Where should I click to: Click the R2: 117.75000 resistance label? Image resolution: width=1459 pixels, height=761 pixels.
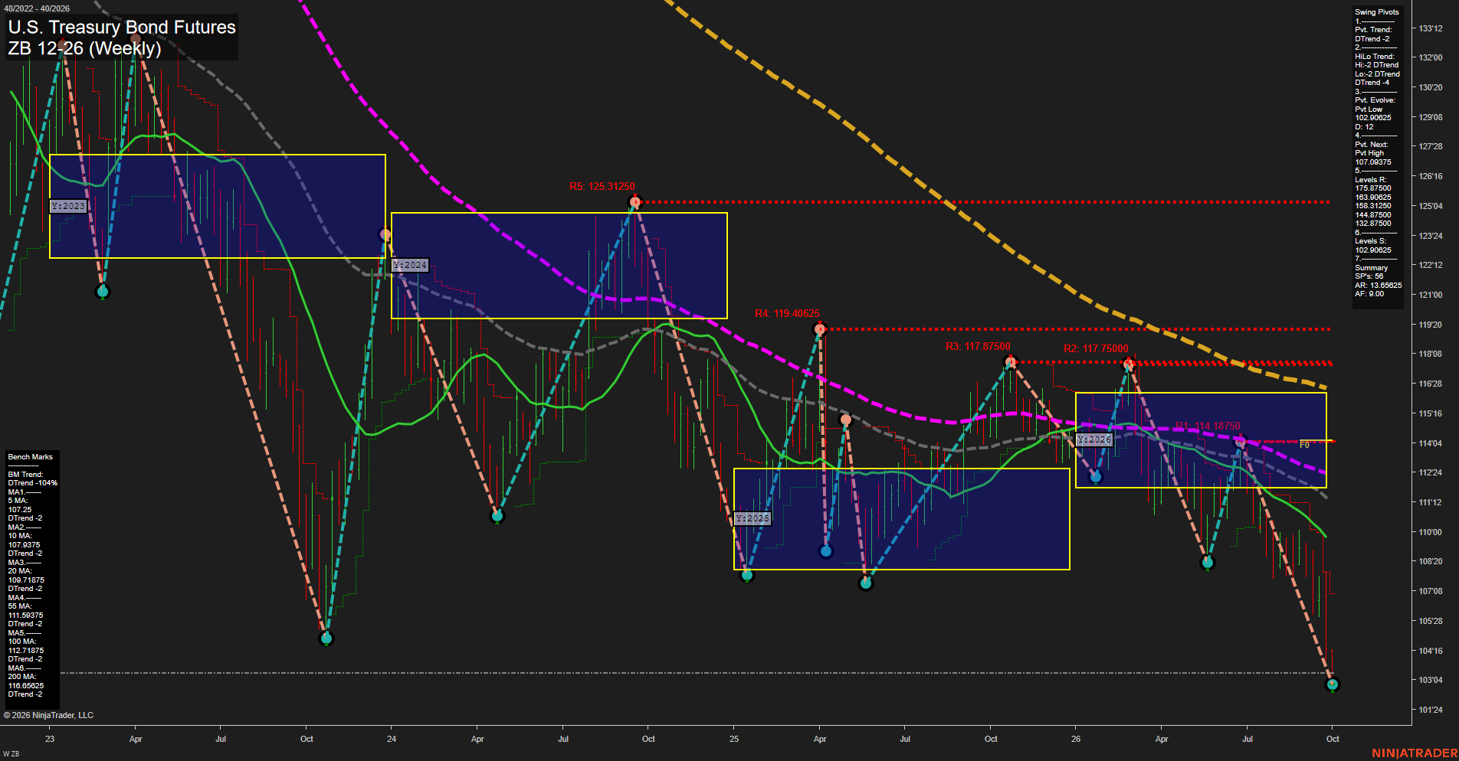[1096, 348]
